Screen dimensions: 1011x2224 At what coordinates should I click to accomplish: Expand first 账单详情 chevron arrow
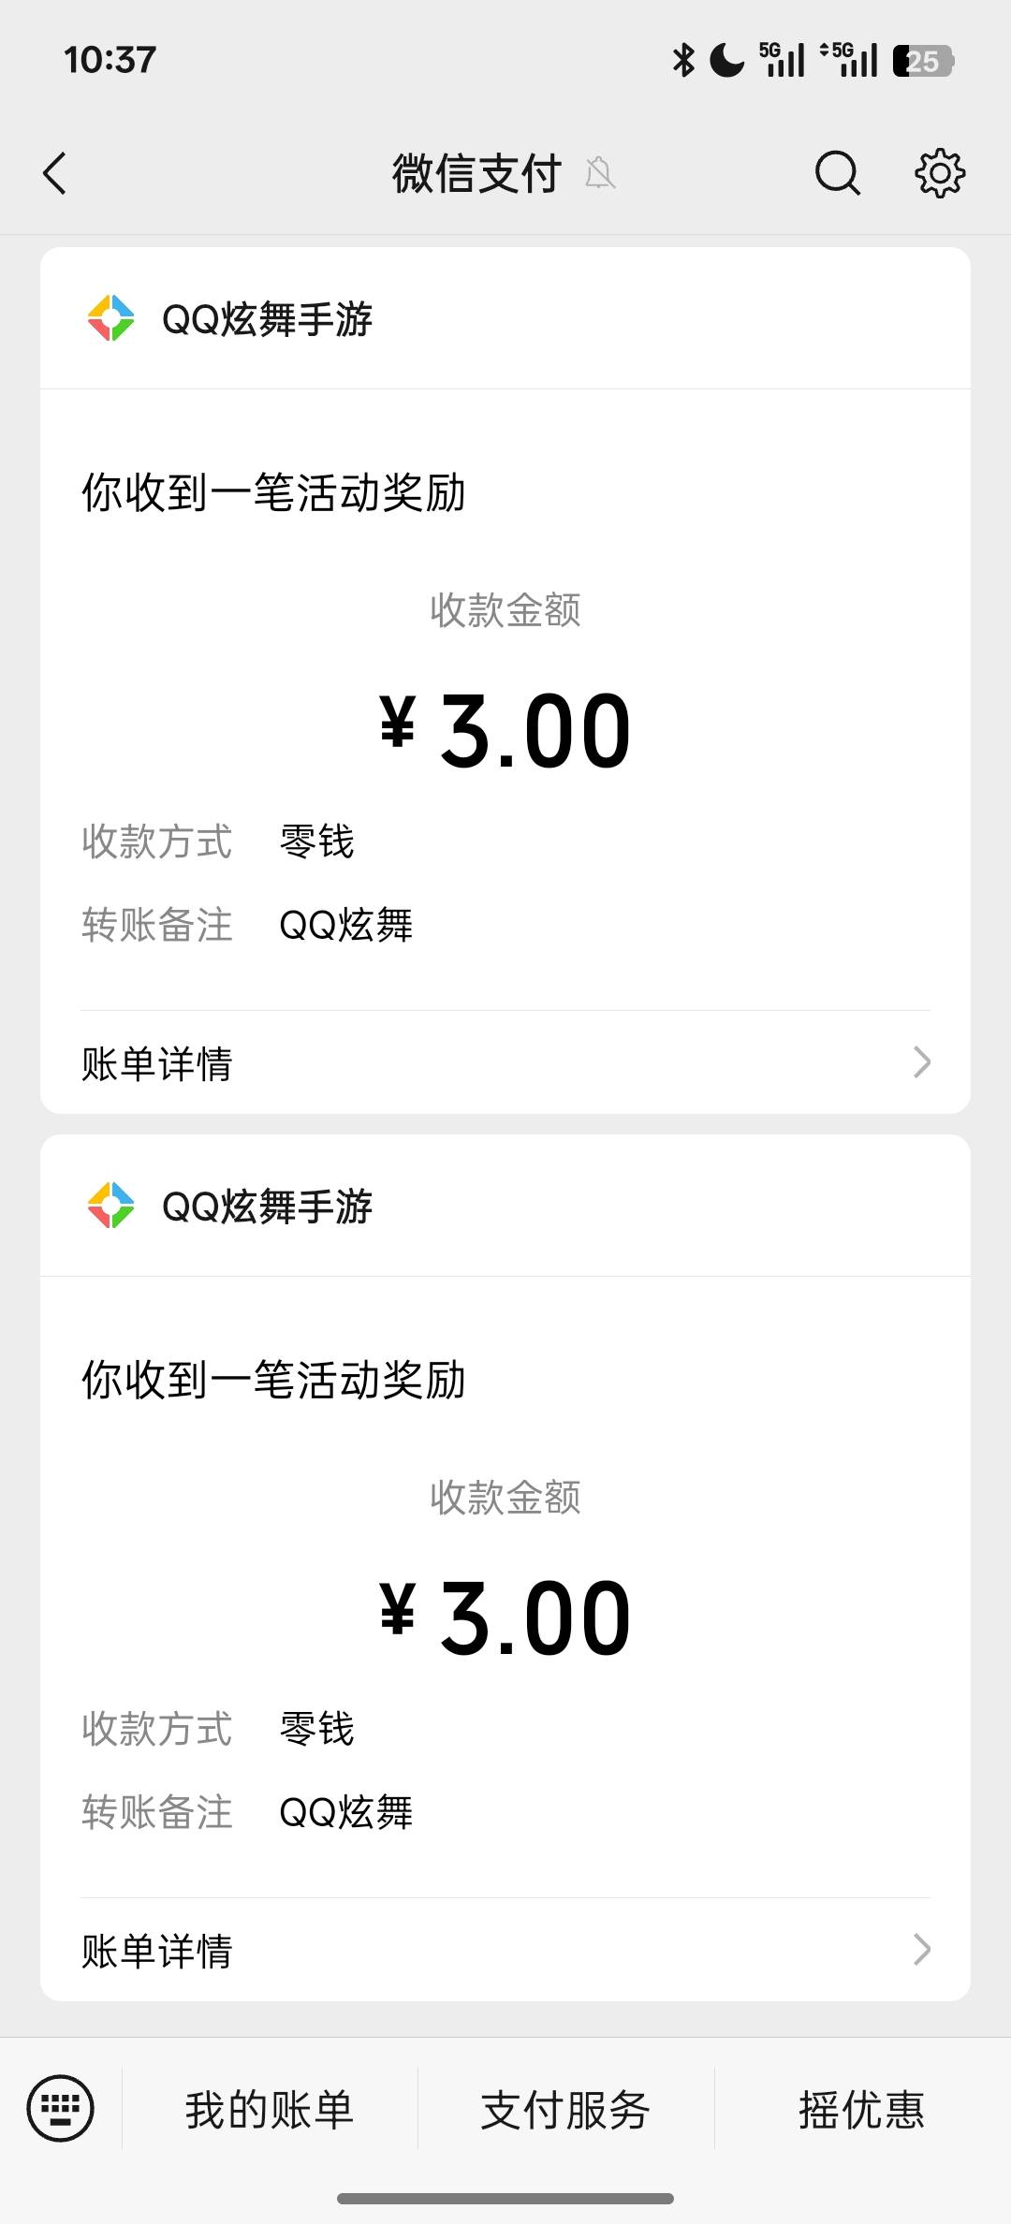921,1062
